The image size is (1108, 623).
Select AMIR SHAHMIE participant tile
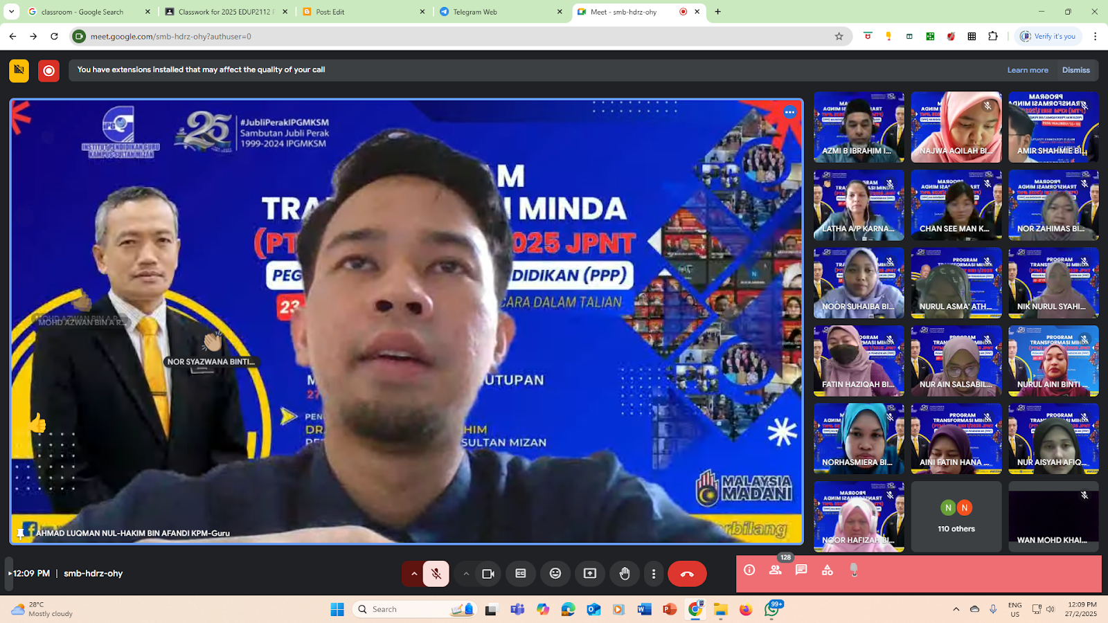click(1053, 127)
